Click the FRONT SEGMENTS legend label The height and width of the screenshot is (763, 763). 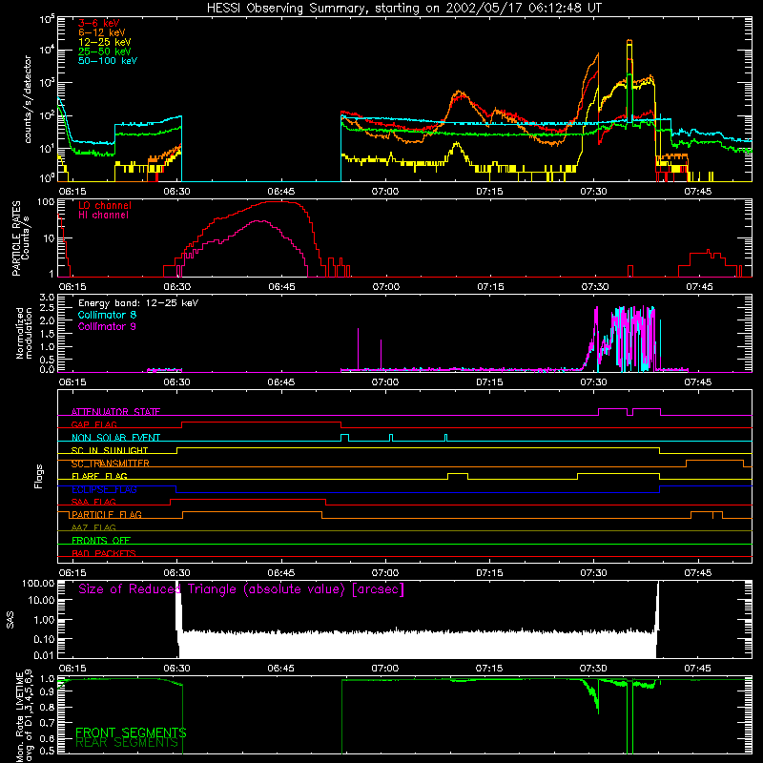click(x=131, y=732)
